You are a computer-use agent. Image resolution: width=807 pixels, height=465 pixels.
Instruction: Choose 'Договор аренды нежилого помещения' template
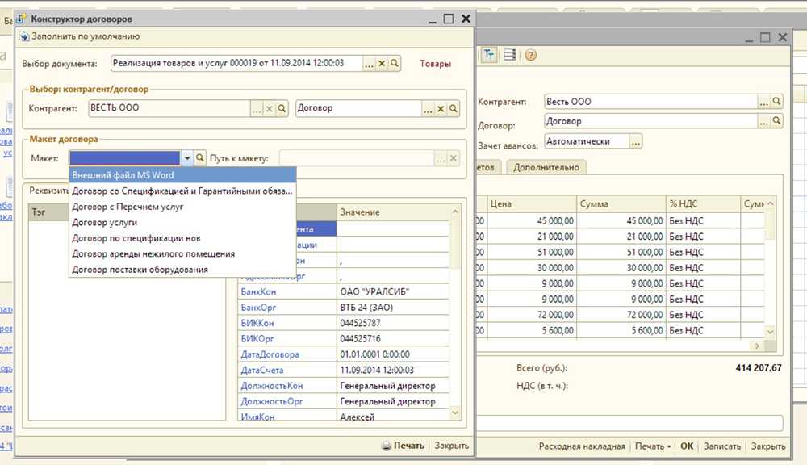tap(153, 253)
